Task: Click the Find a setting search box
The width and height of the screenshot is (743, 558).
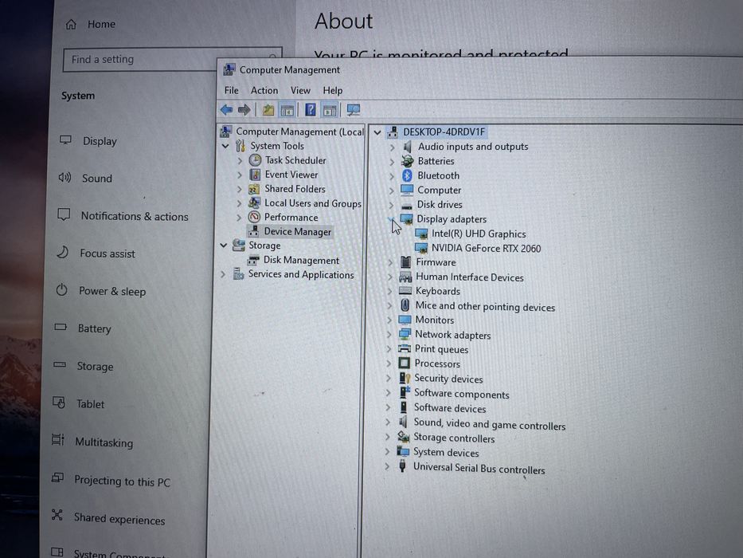Action: click(173, 59)
